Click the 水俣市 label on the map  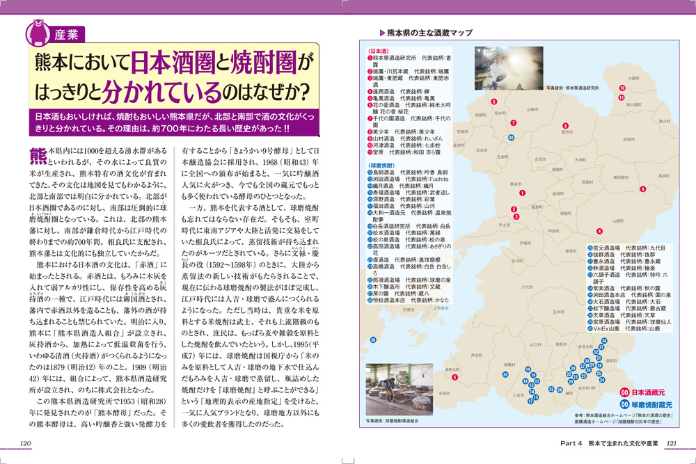[x=444, y=393]
